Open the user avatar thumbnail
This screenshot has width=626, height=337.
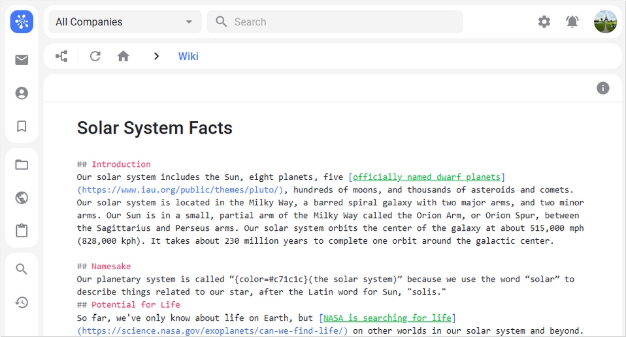(605, 22)
